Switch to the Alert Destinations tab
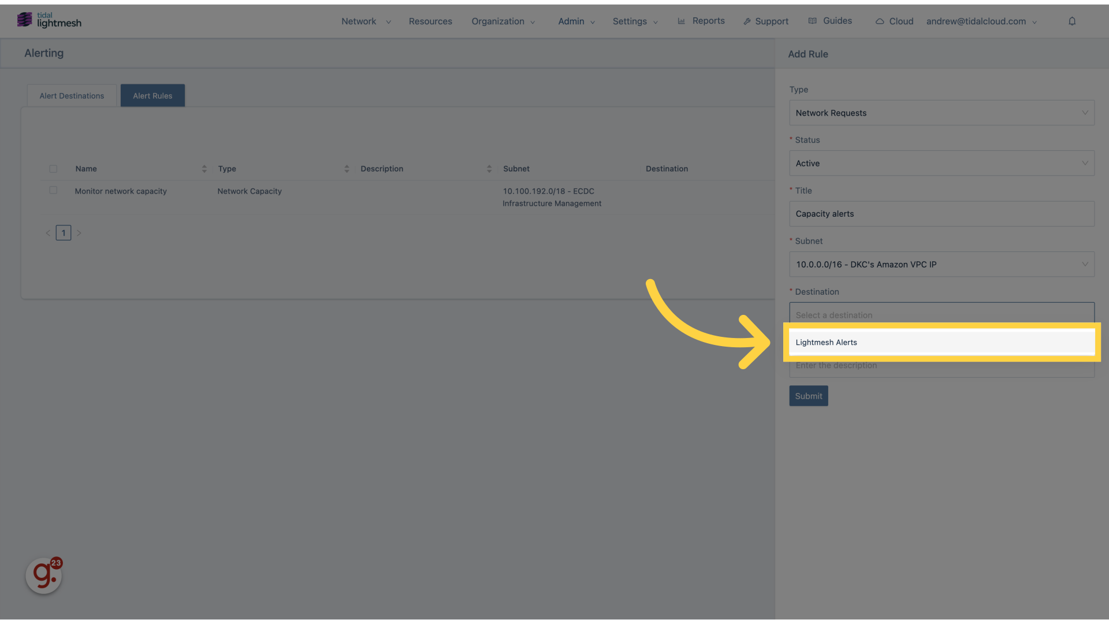1109x624 pixels. (71, 95)
